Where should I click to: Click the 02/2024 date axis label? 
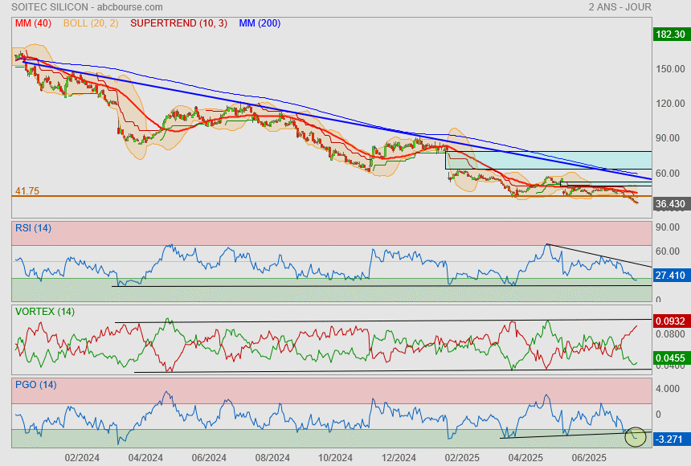pyautogui.click(x=82, y=458)
